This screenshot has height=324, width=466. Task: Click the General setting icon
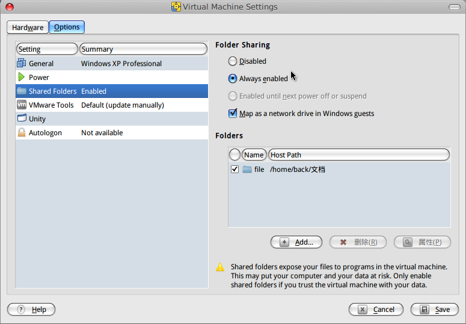click(22, 63)
